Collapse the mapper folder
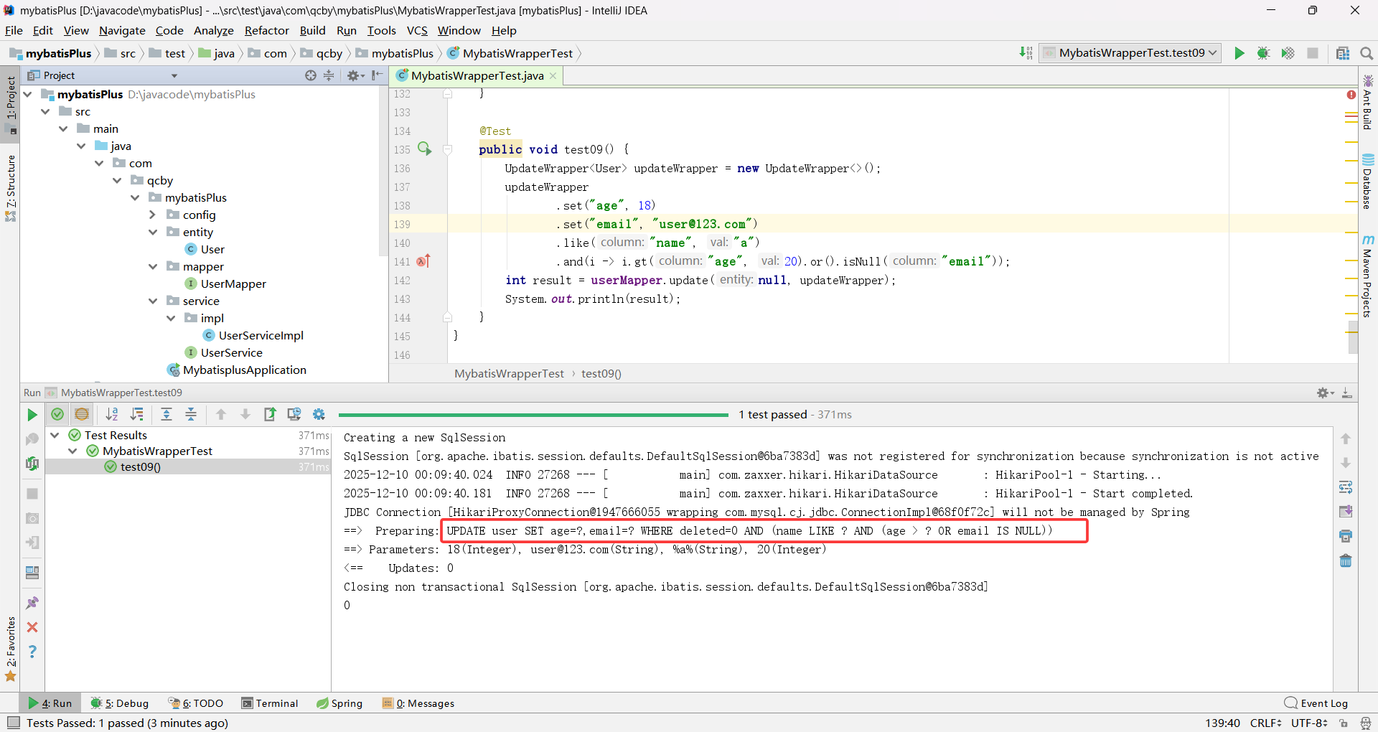This screenshot has height=732, width=1378. click(152, 266)
